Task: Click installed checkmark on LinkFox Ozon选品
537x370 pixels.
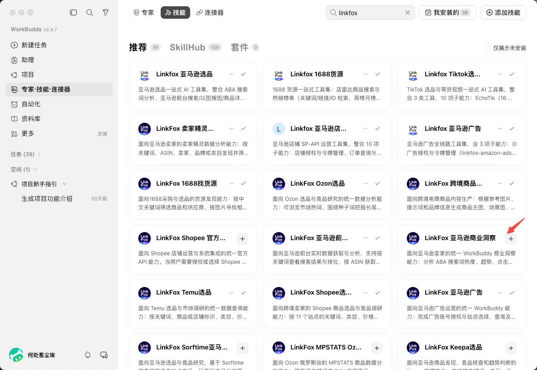Action: pyautogui.click(x=378, y=183)
